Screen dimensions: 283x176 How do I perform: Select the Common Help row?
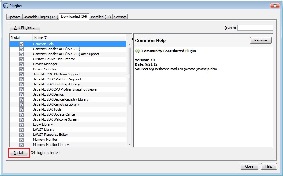click(x=68, y=44)
